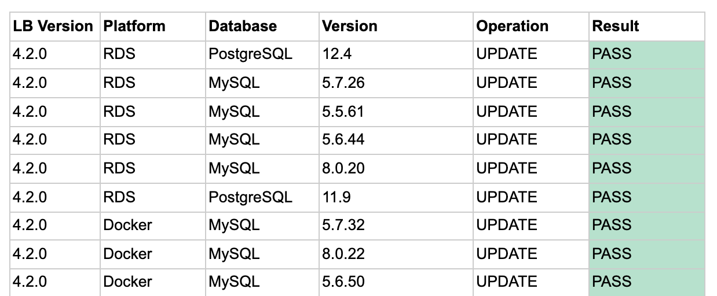Select the UPDATE cell in the 8.0.22 row
Viewport: 717px width, 296px height.
coord(531,253)
